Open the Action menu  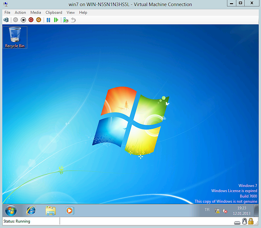tap(20, 13)
